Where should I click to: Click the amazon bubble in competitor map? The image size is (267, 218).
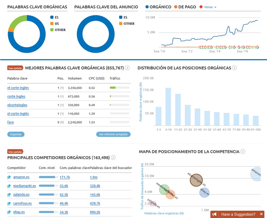point(256,174)
